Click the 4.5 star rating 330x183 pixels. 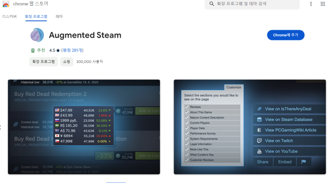[55, 51]
